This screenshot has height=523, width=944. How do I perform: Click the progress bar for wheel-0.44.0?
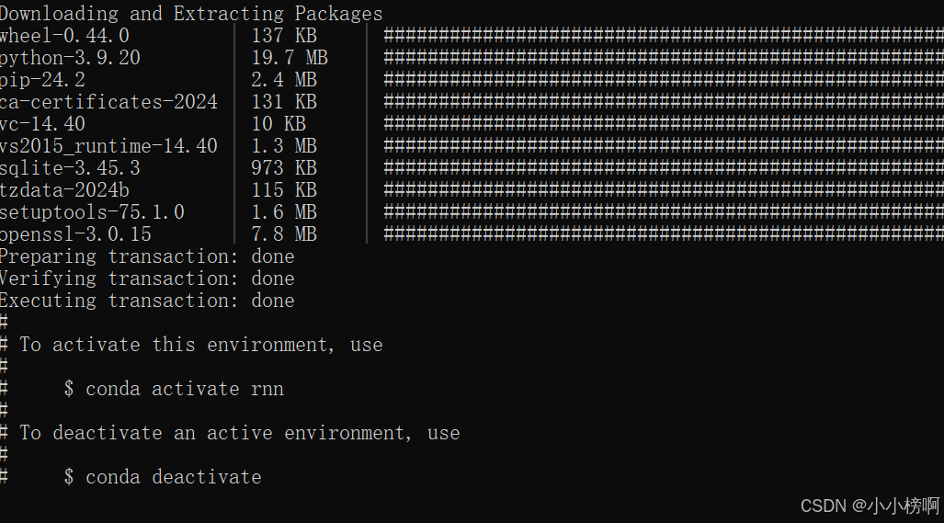(x=664, y=36)
